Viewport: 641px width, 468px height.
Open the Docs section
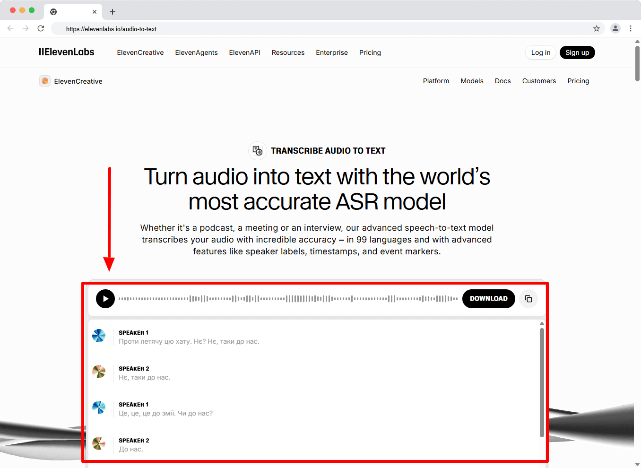click(502, 81)
